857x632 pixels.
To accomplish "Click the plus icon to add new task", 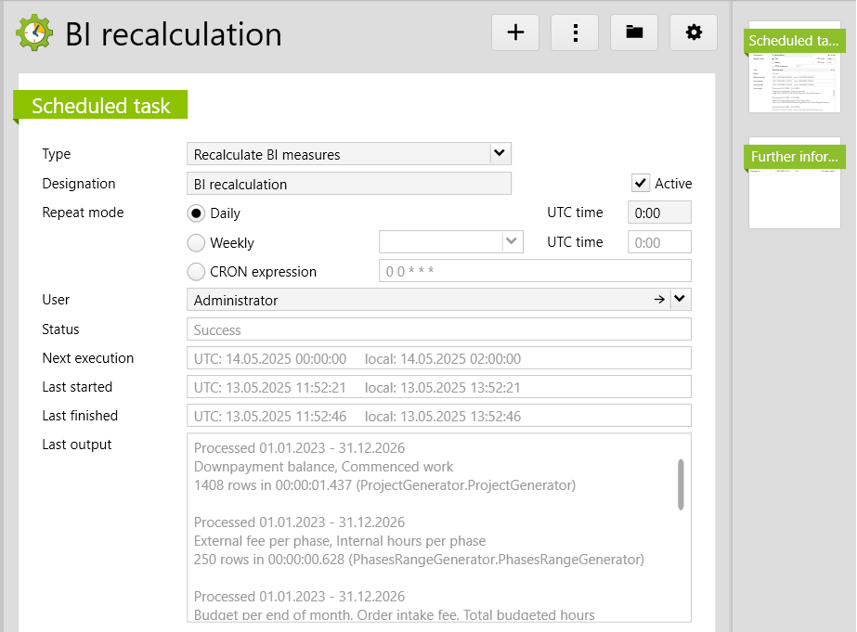I will tap(515, 32).
